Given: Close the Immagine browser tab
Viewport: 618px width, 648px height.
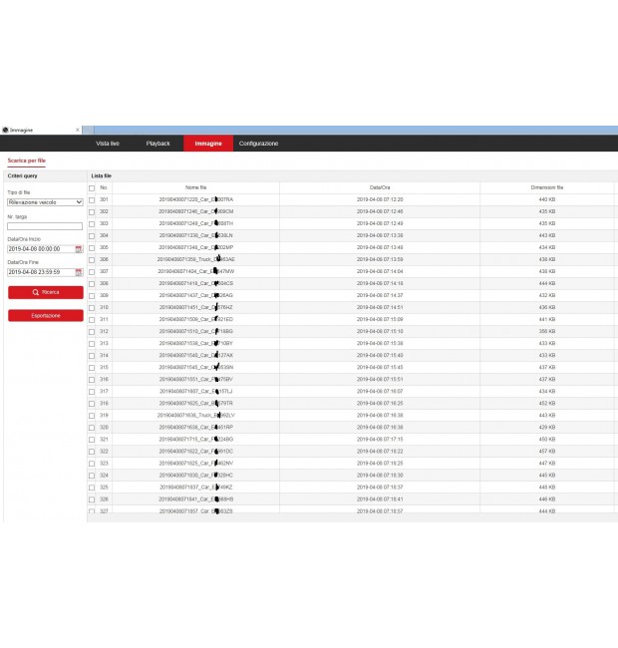Looking at the screenshot, I should tap(78, 130).
